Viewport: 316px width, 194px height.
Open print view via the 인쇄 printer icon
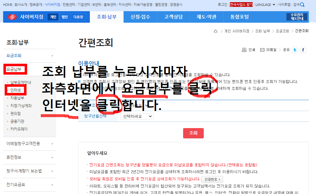pyautogui.click(x=245, y=49)
